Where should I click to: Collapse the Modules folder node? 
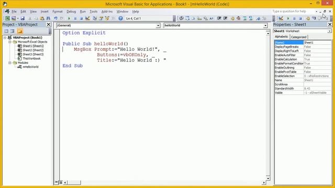coord(10,63)
